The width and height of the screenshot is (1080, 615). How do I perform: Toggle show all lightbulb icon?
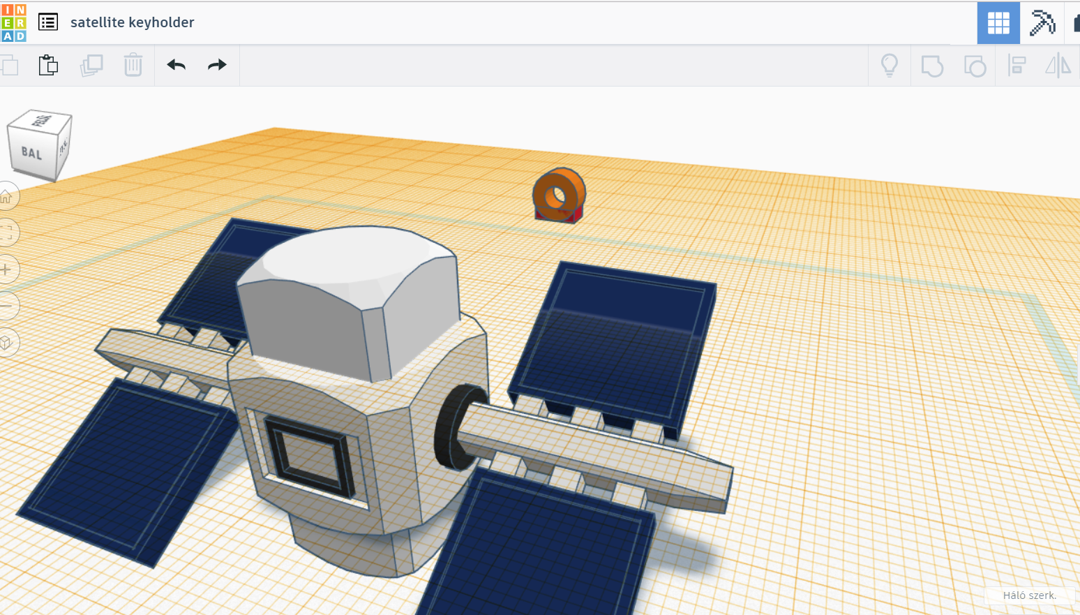[x=890, y=66]
